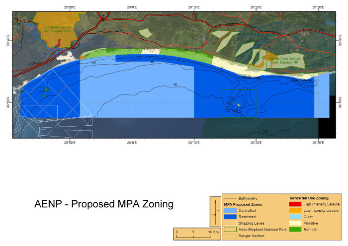Click the 26°10'E longitude label on bottom edge
This screenshot has width=348, height=246.
coord(194,143)
